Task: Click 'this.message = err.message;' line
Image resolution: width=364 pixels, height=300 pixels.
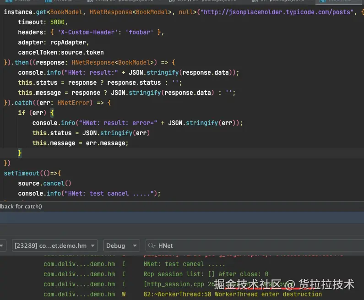Action: (80, 143)
